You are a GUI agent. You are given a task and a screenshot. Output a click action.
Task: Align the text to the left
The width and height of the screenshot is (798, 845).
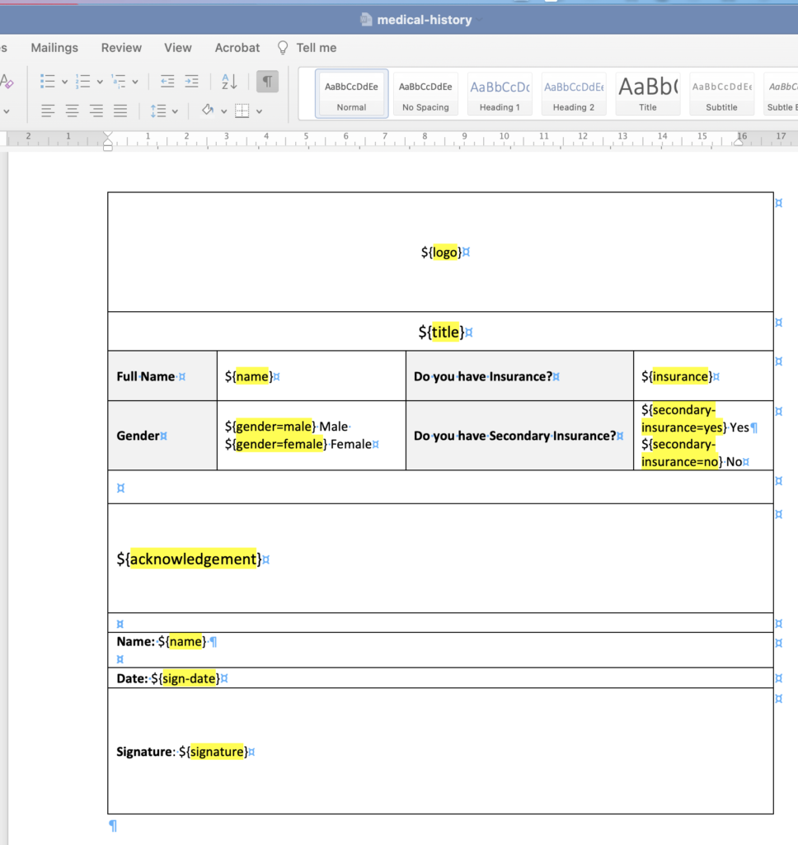[49, 111]
